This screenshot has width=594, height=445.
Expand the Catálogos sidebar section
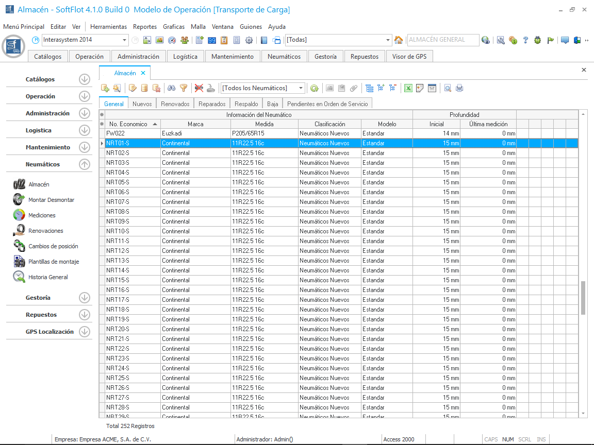(x=85, y=79)
